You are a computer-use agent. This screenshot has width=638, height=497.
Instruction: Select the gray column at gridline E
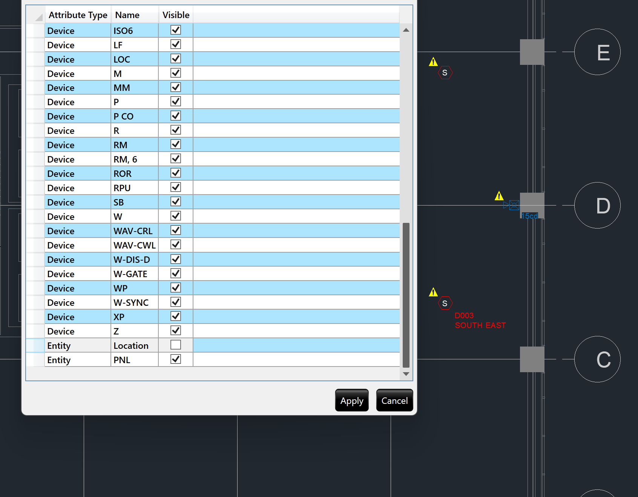[532, 52]
